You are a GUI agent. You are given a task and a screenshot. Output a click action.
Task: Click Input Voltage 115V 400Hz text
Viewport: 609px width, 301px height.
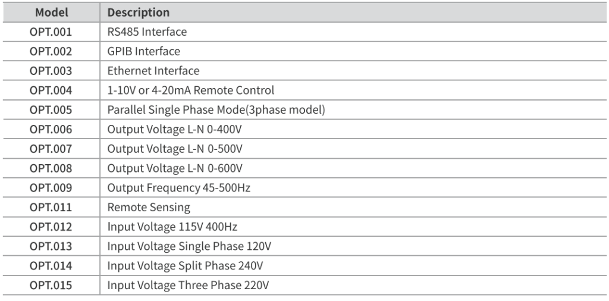coord(172,227)
